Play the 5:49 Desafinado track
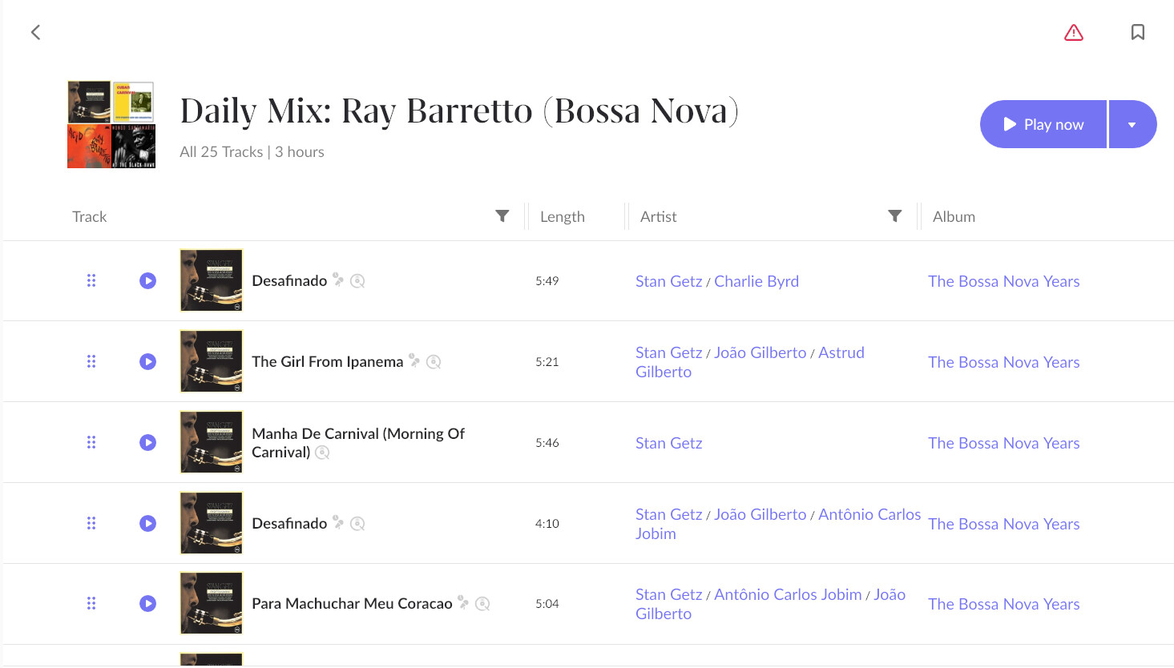Screen dimensions: 1174x668 coord(147,280)
